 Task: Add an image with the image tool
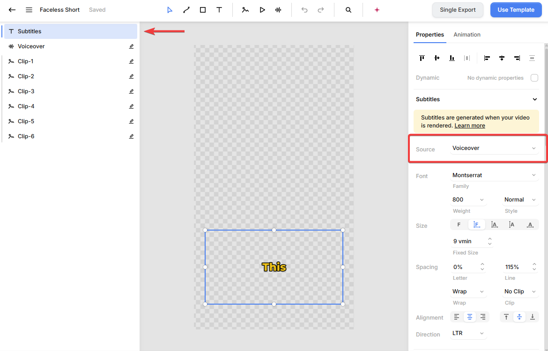click(245, 10)
